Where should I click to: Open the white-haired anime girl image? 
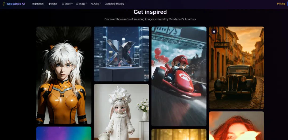pyautogui.click(x=64, y=75)
